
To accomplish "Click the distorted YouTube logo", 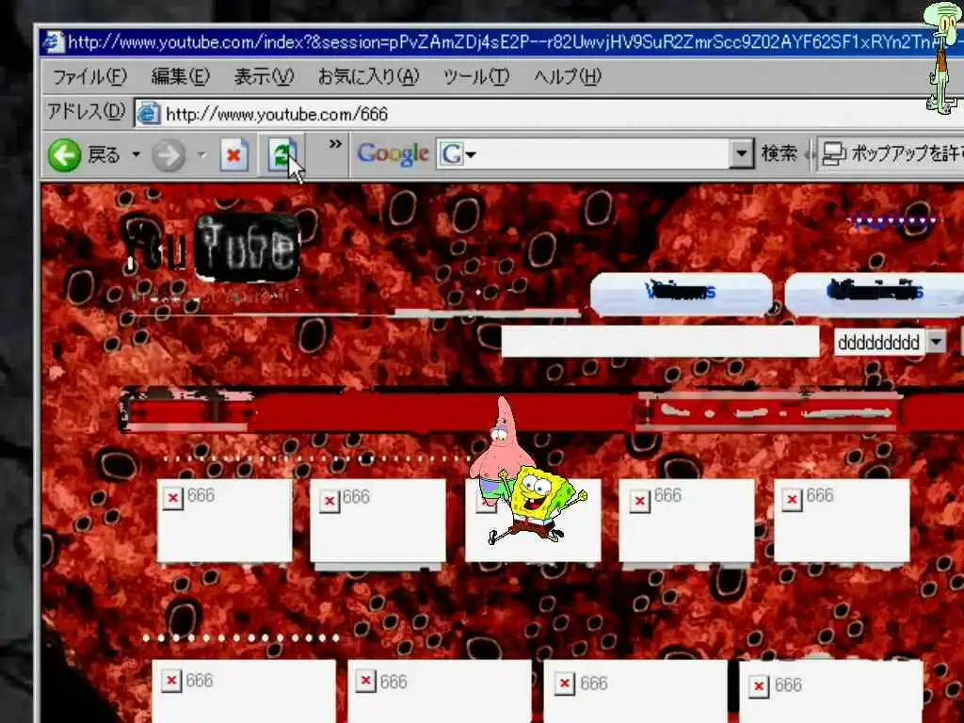I will [x=212, y=249].
